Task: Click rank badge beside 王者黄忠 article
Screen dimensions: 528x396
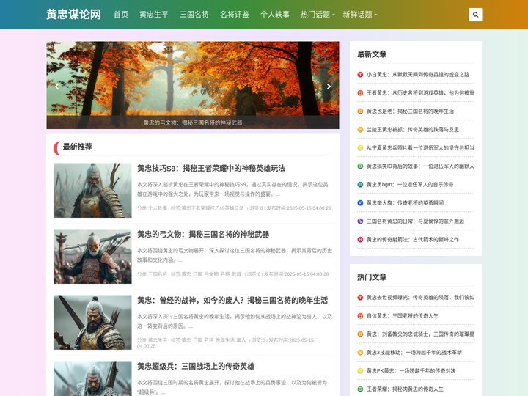Action: coord(360,93)
